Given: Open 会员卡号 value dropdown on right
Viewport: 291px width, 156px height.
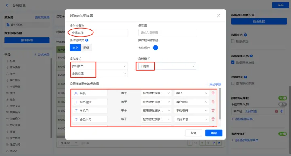Looking at the screenshot, I should click(191, 119).
